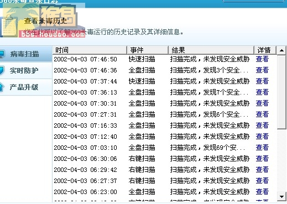Select the 产品升级 tab
This screenshot has width=287, height=204.
tap(26, 87)
